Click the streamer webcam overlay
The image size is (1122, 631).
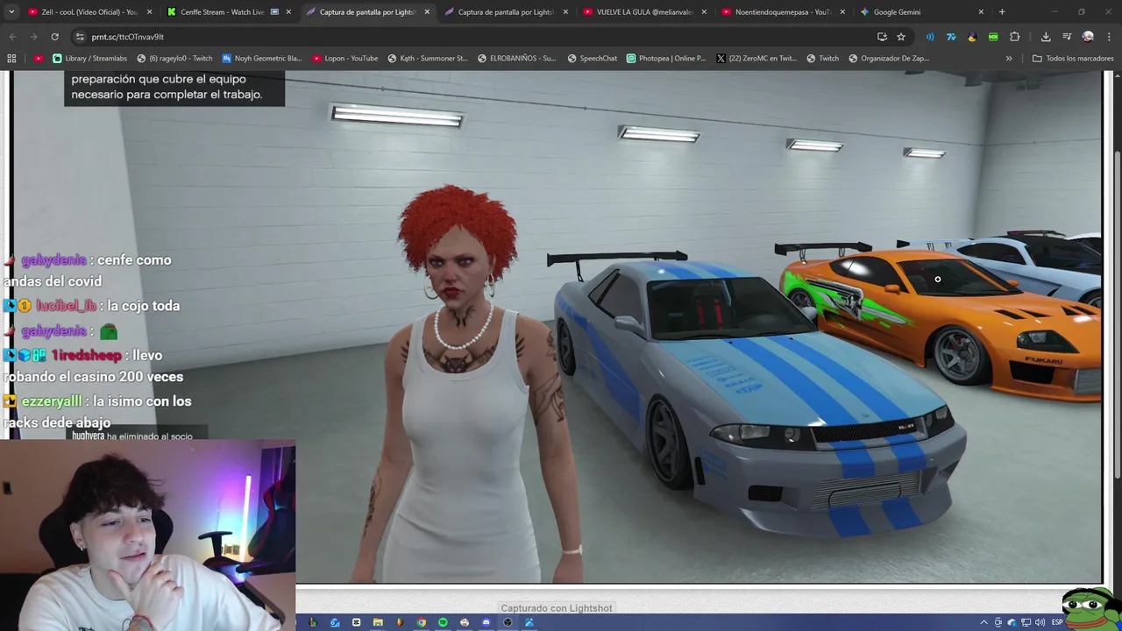[147, 535]
